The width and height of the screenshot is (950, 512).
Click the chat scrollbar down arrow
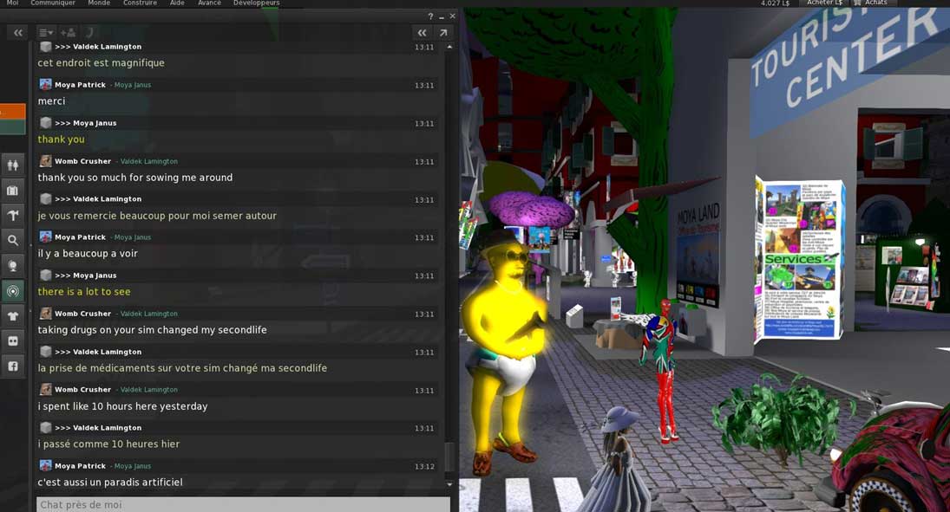coord(449,484)
